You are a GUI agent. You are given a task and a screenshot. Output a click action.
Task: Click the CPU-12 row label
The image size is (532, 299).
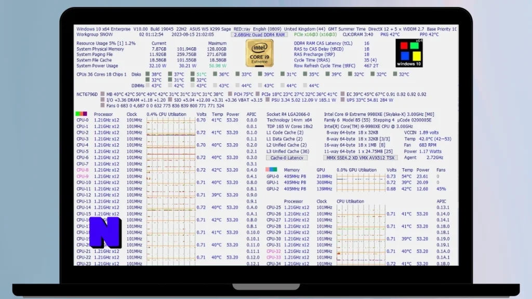(84, 195)
